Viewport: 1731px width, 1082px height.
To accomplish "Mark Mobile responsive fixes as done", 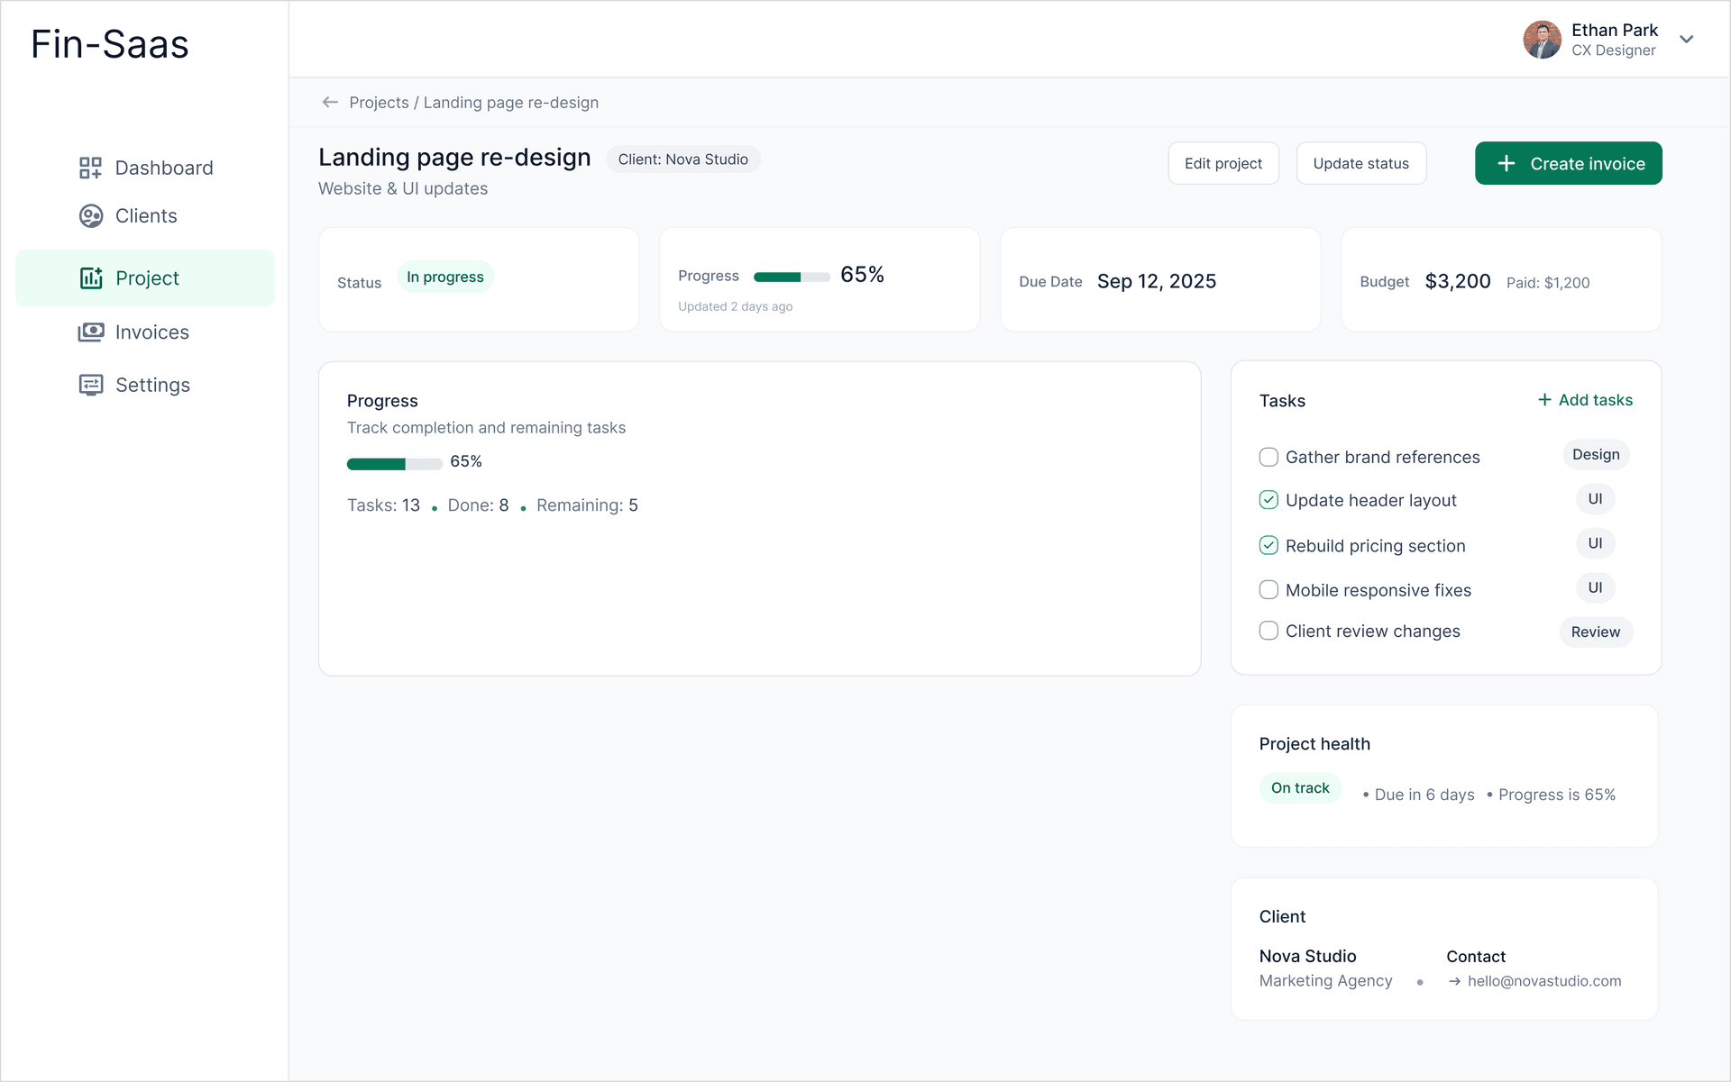I will tap(1268, 589).
